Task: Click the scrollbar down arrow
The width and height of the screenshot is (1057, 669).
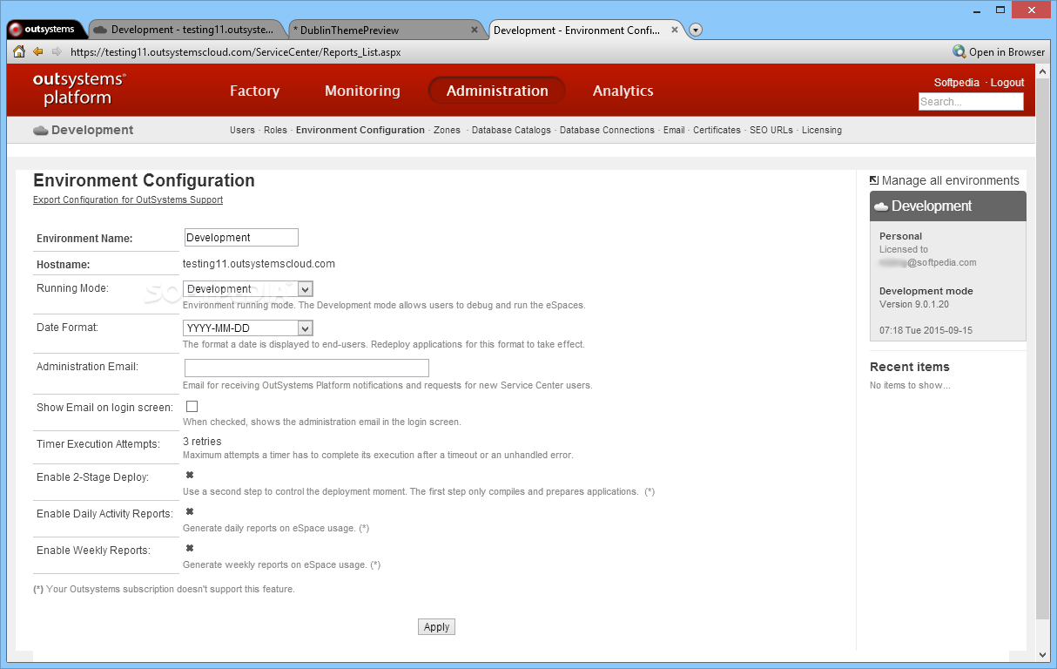Action: (1043, 655)
